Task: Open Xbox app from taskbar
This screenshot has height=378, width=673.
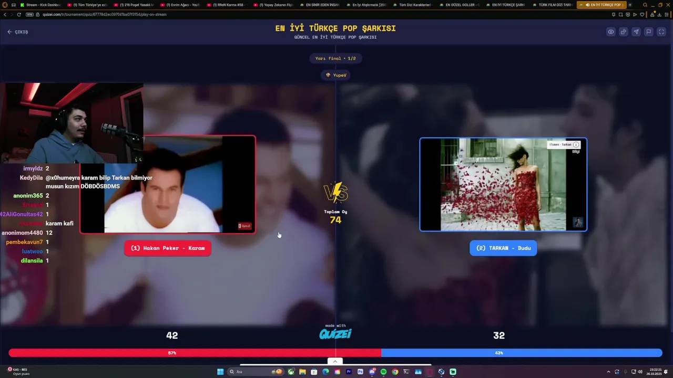Action: pos(291,372)
